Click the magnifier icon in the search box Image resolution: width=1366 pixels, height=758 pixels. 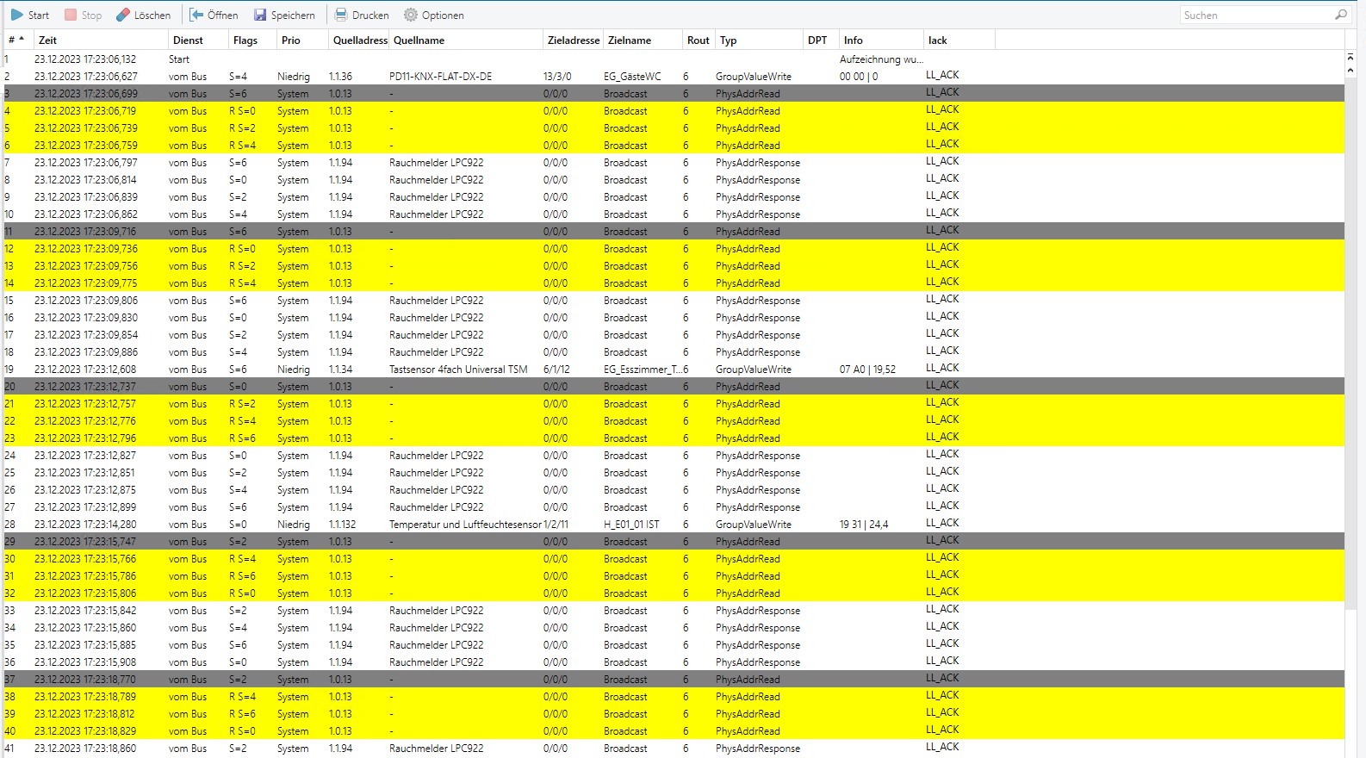(x=1340, y=15)
